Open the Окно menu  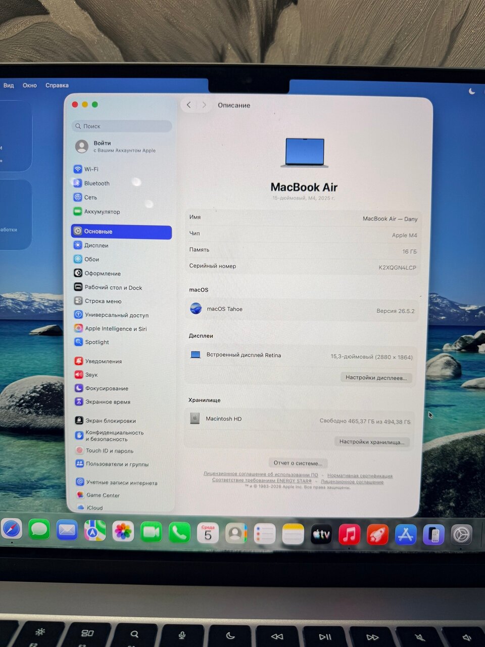click(30, 85)
